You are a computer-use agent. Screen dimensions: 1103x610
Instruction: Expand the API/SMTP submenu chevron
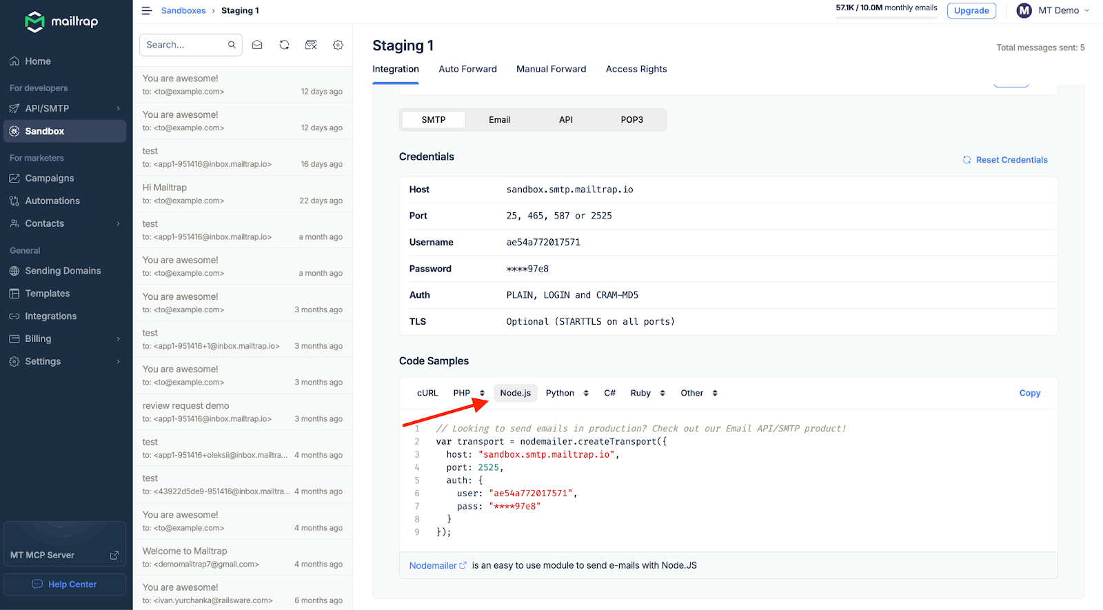pyautogui.click(x=118, y=108)
